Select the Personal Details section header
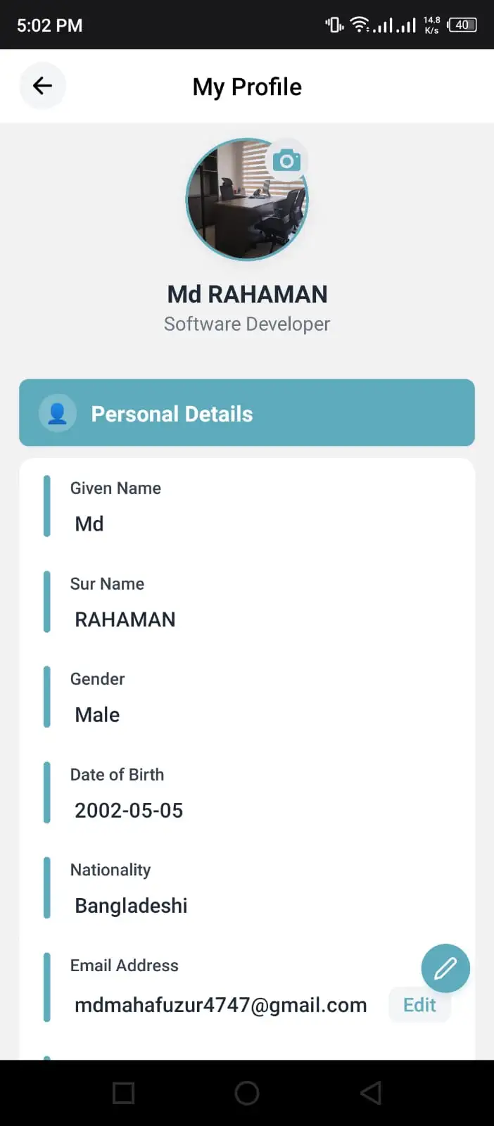The height and width of the screenshot is (1126, 494). pyautogui.click(x=247, y=413)
